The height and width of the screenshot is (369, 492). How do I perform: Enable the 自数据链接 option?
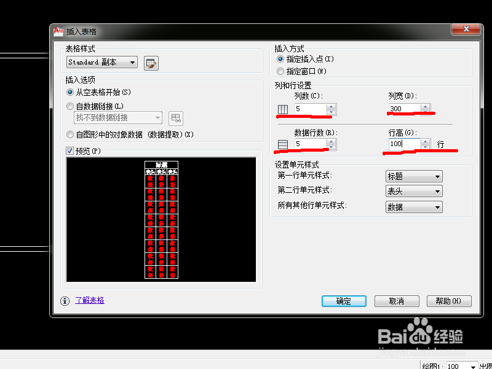pos(69,106)
